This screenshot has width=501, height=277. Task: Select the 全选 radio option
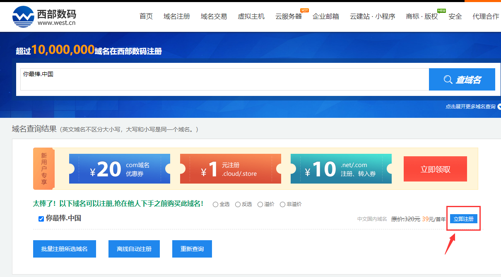click(x=215, y=204)
